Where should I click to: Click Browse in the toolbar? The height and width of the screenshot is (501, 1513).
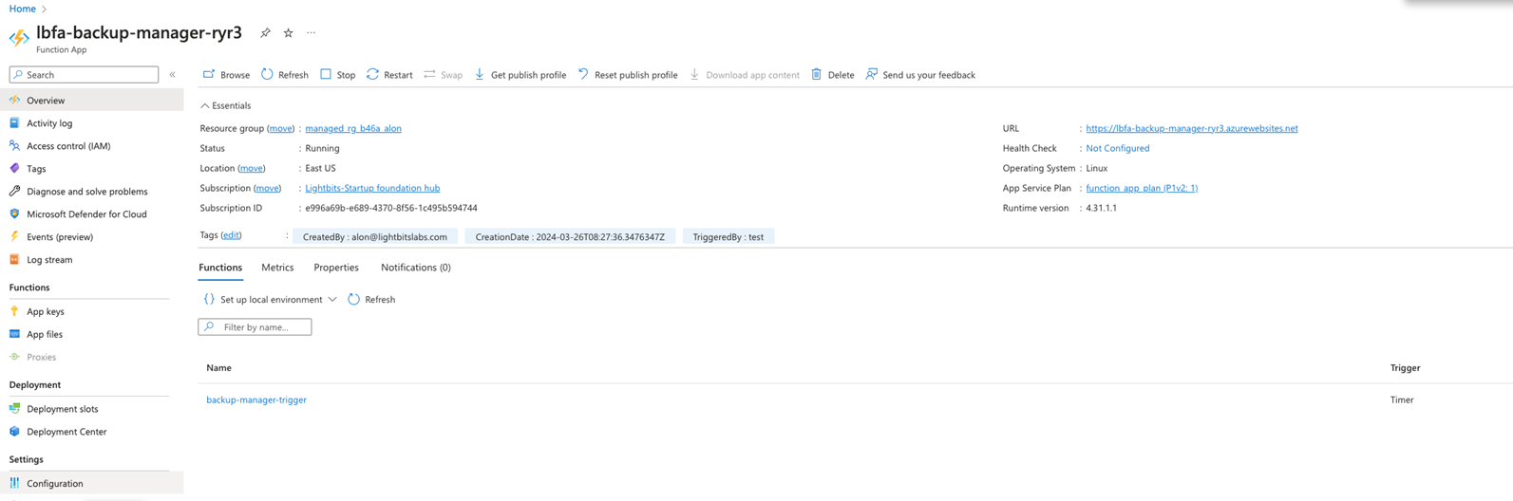click(x=226, y=74)
